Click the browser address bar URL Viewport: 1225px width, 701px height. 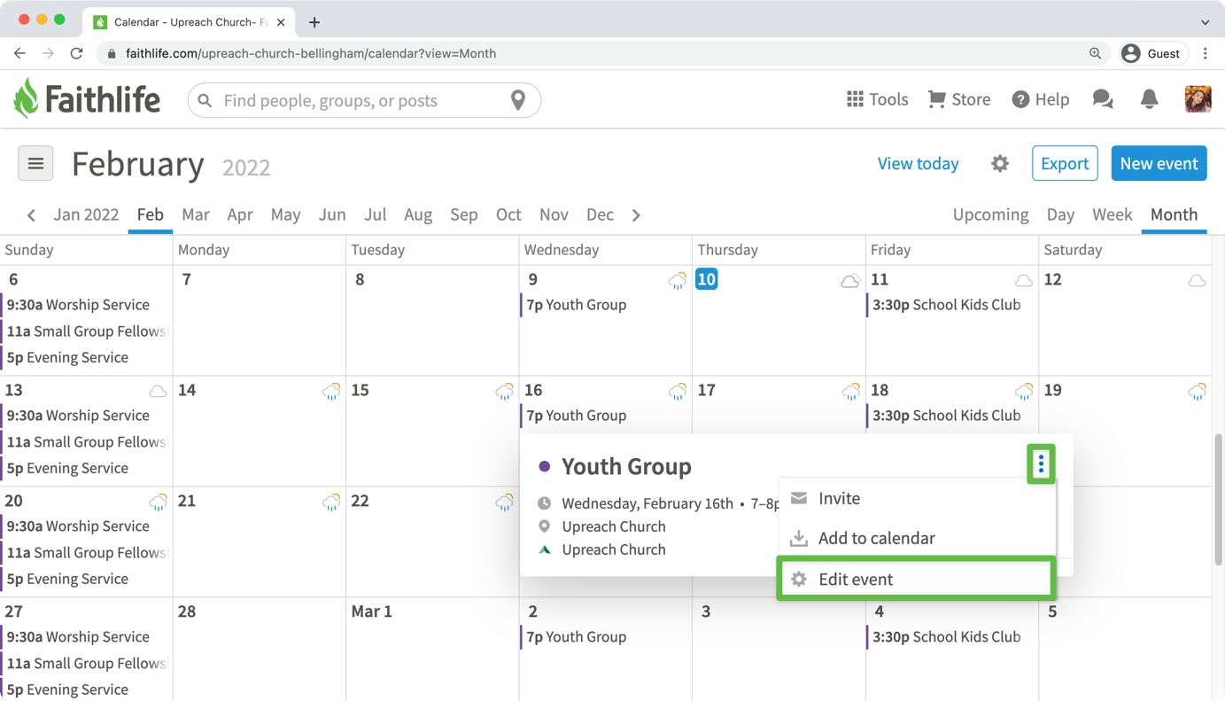311,53
